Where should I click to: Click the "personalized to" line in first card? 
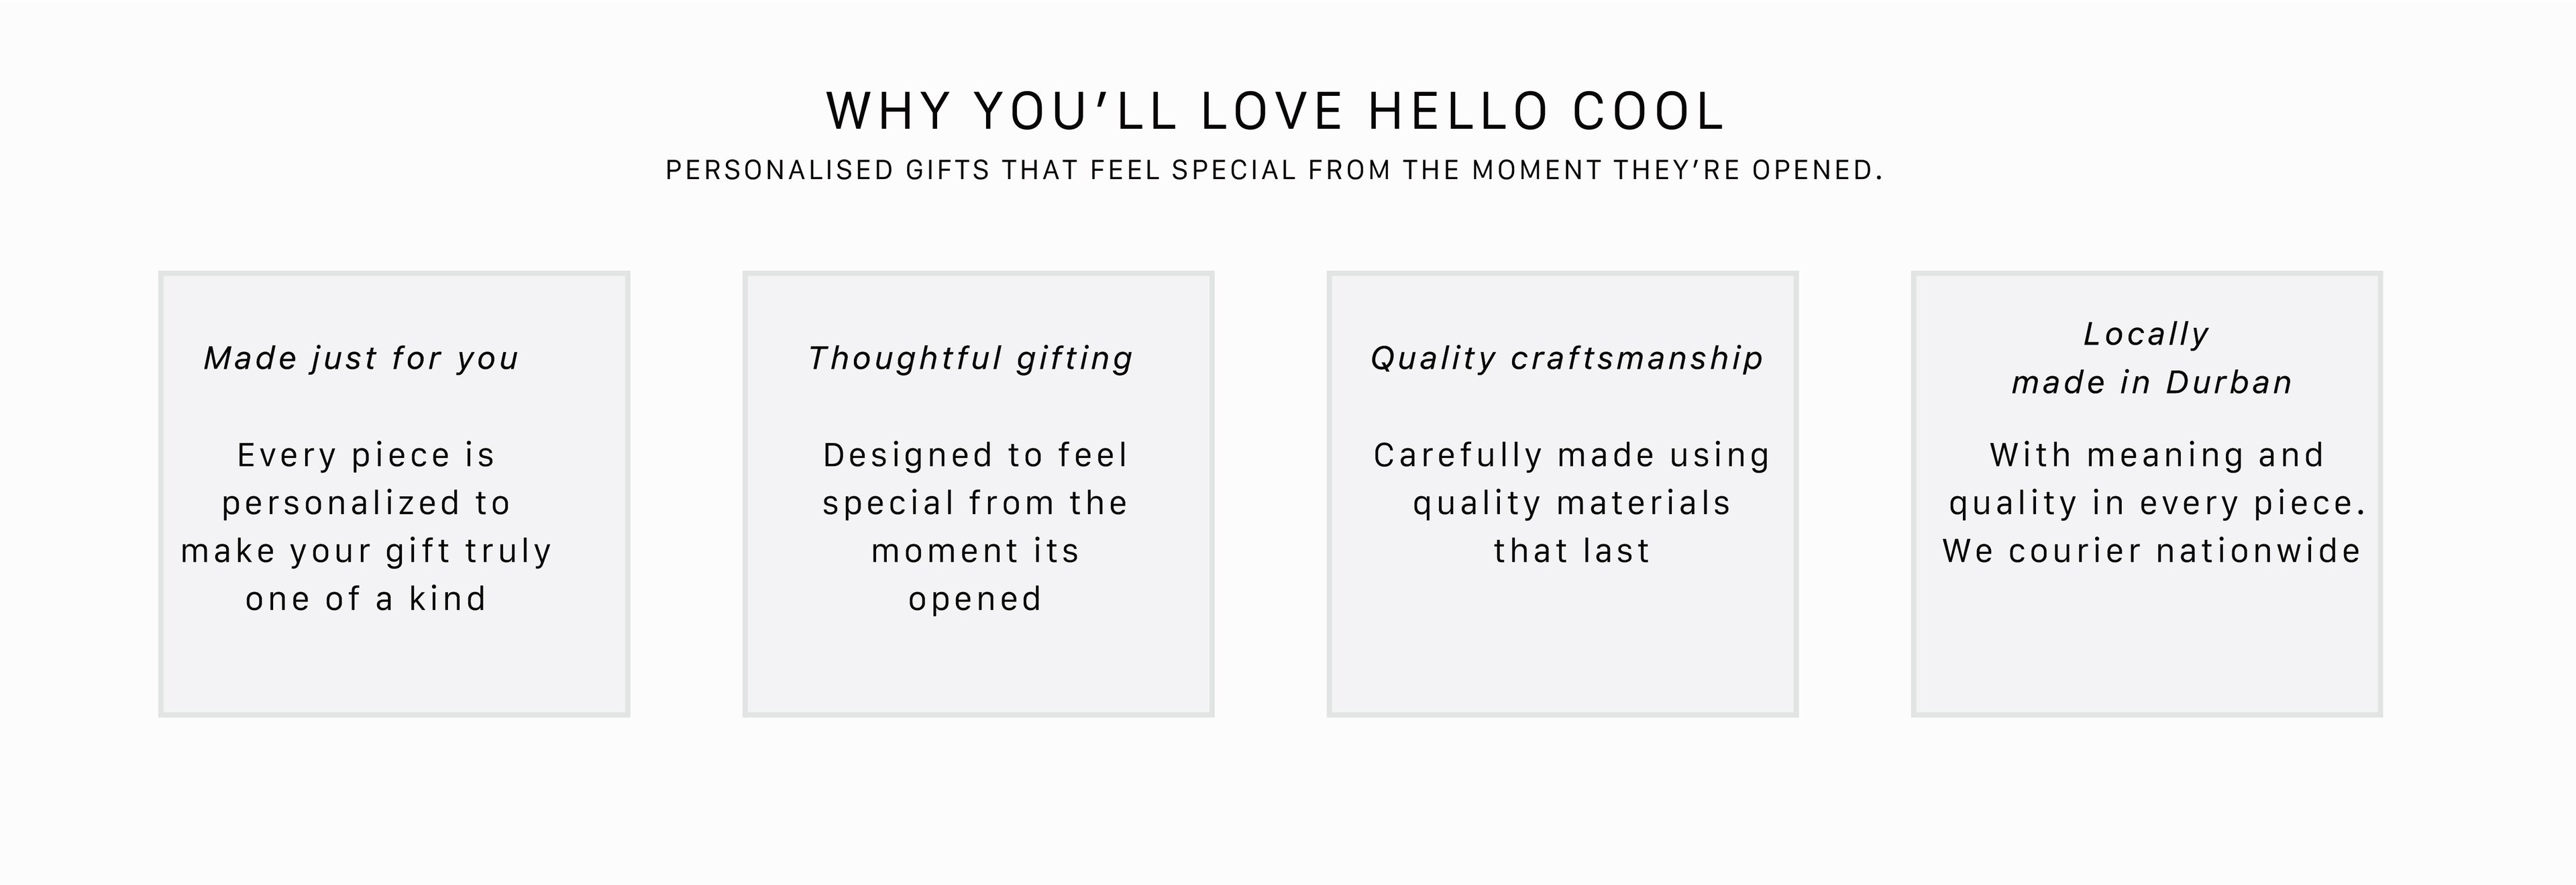click(366, 504)
